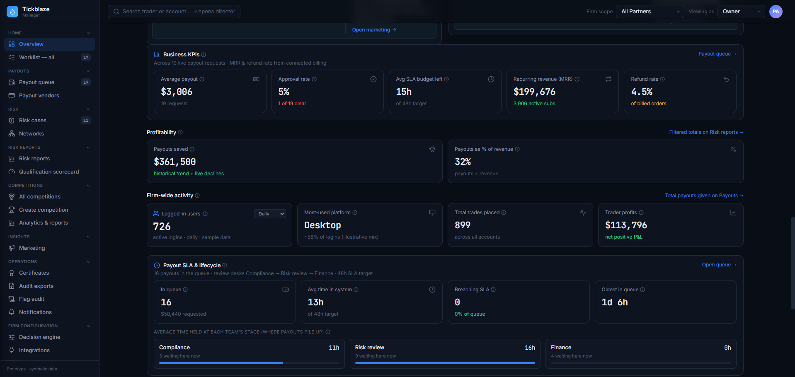Open Worklist — all in the sidebar
This screenshot has height=377, width=795.
click(x=49, y=58)
